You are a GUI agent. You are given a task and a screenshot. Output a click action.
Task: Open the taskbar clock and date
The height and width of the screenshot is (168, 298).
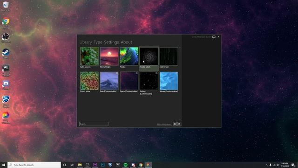pyautogui.click(x=284, y=165)
